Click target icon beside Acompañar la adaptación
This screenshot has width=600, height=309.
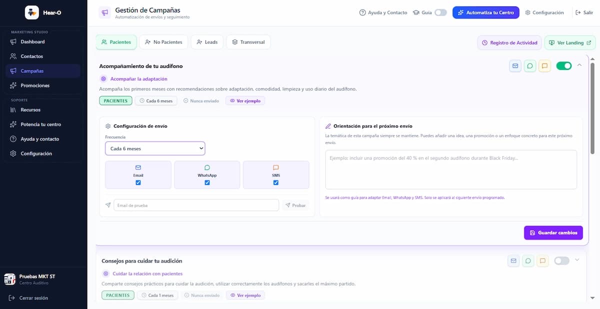(103, 78)
